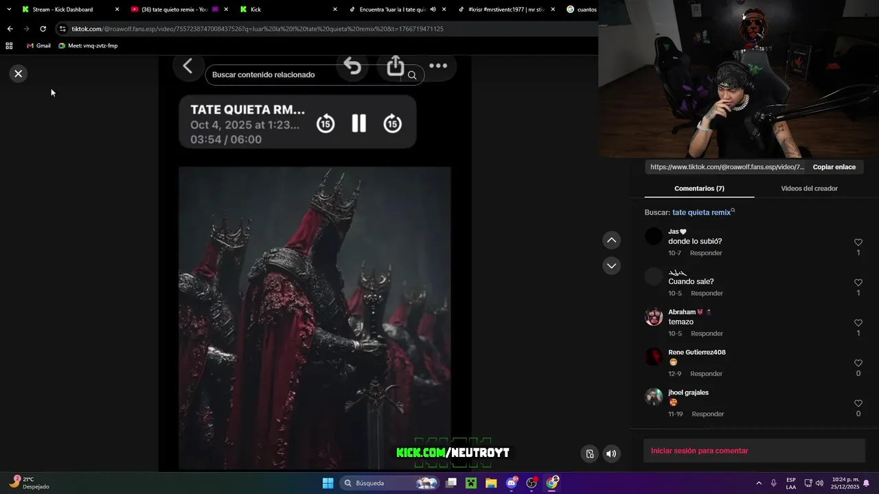
Task: Reply to the donde lo subió? comment
Action: pyautogui.click(x=706, y=253)
